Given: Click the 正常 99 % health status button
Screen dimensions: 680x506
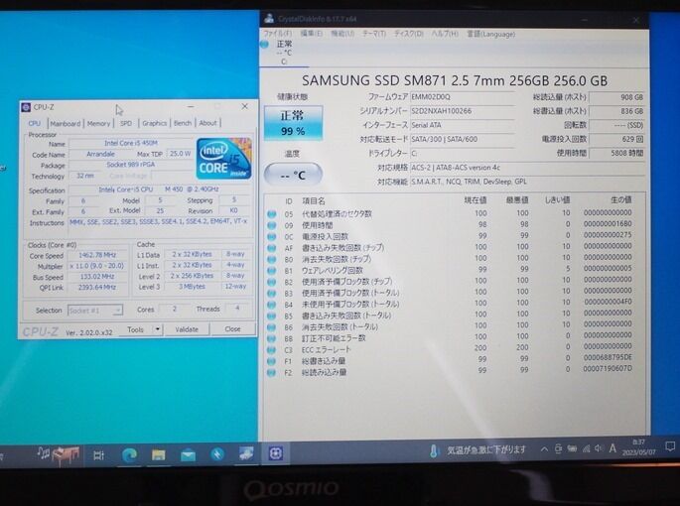Looking at the screenshot, I should coord(293,123).
